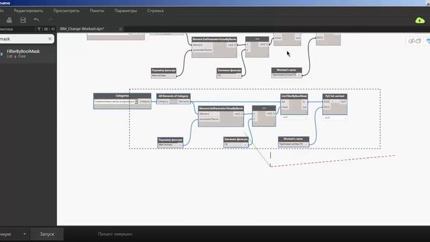Click lower Element.GetParameterValueByName node header
430x242 pixels.
point(221,108)
